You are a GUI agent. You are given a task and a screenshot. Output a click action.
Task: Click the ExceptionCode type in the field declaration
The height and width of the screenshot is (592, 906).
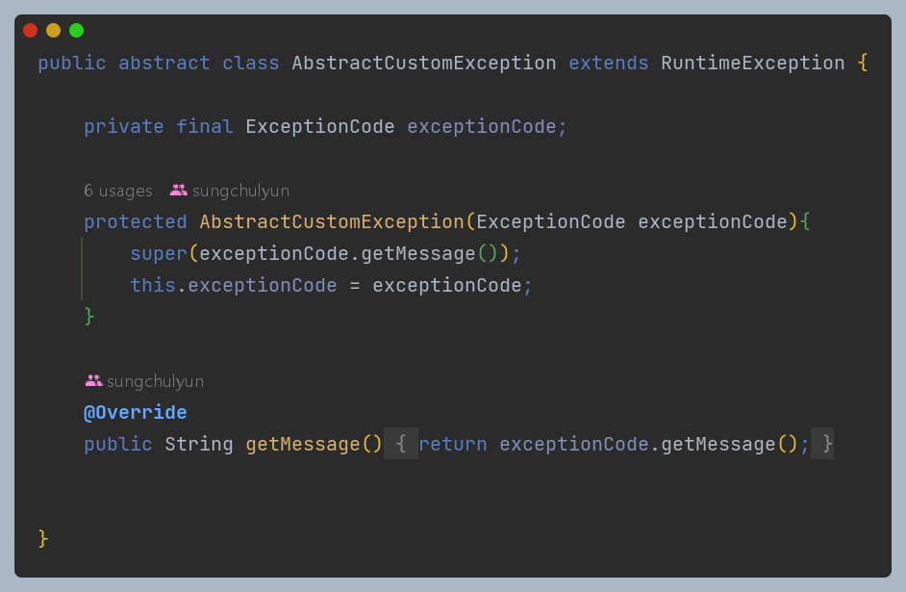[x=320, y=127]
